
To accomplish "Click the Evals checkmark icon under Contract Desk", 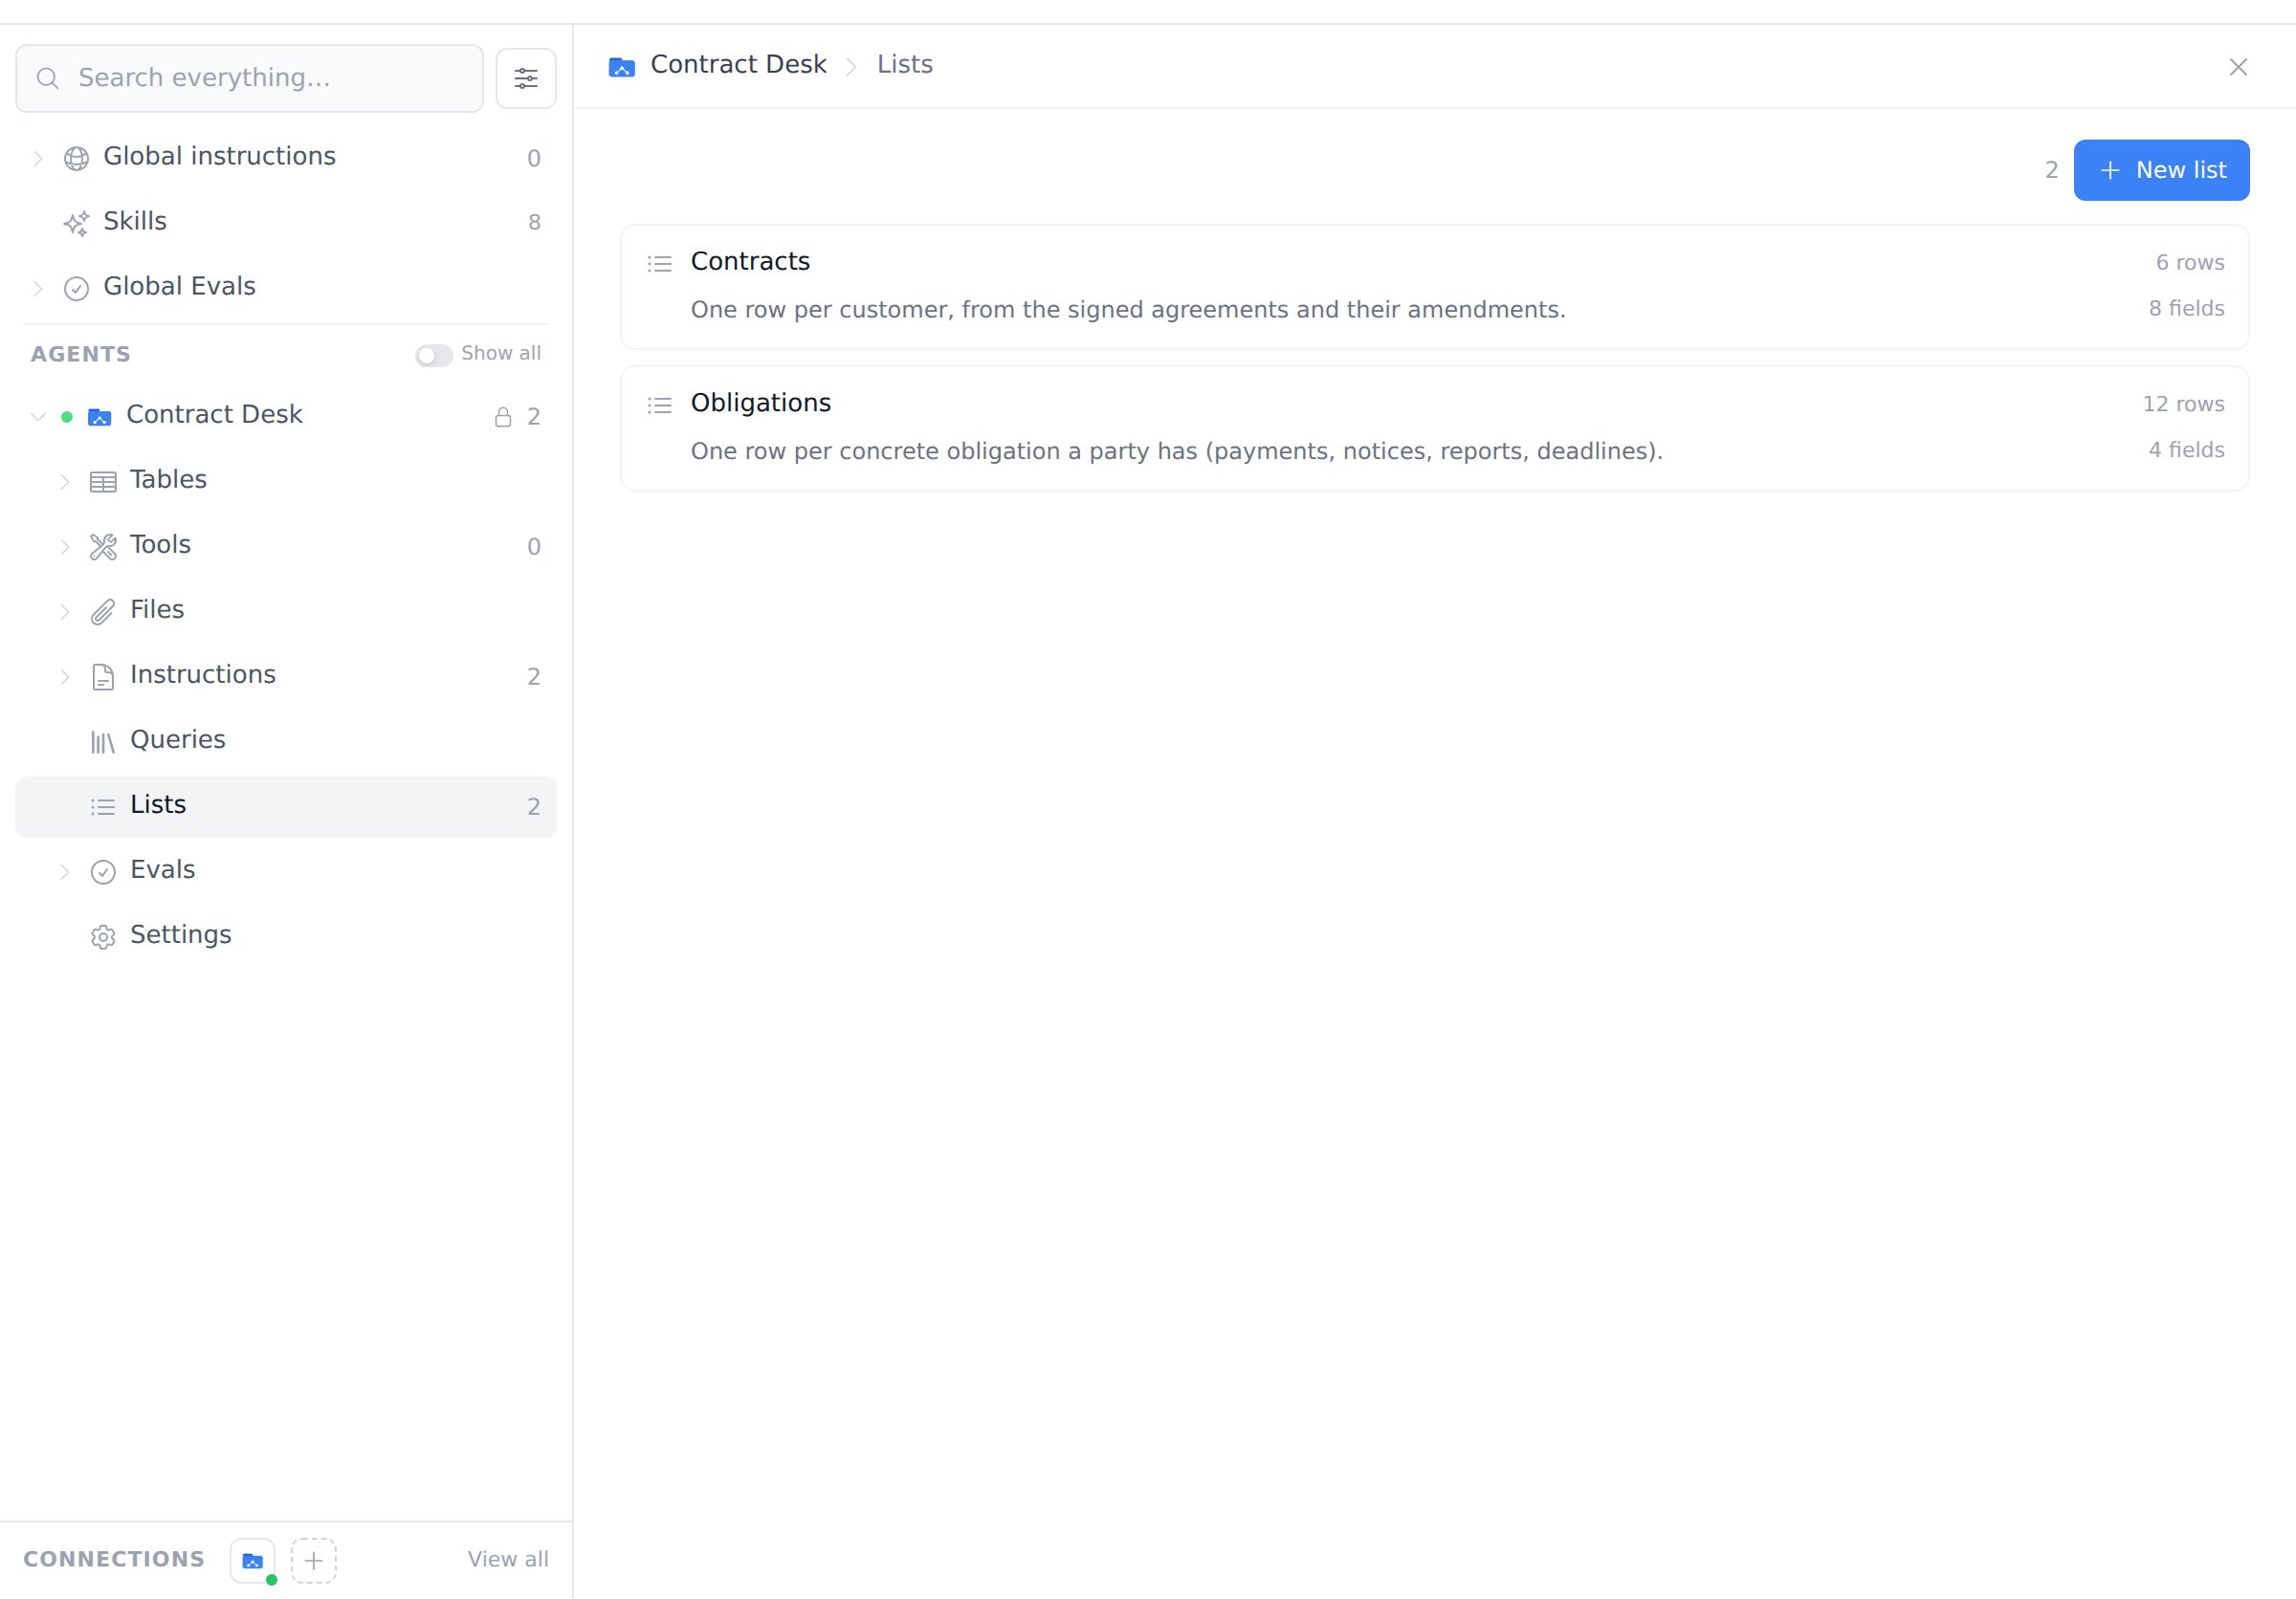I will 103,871.
